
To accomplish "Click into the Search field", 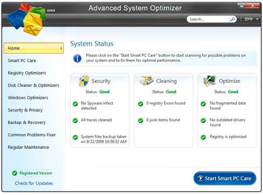I will pyautogui.click(x=209, y=19).
